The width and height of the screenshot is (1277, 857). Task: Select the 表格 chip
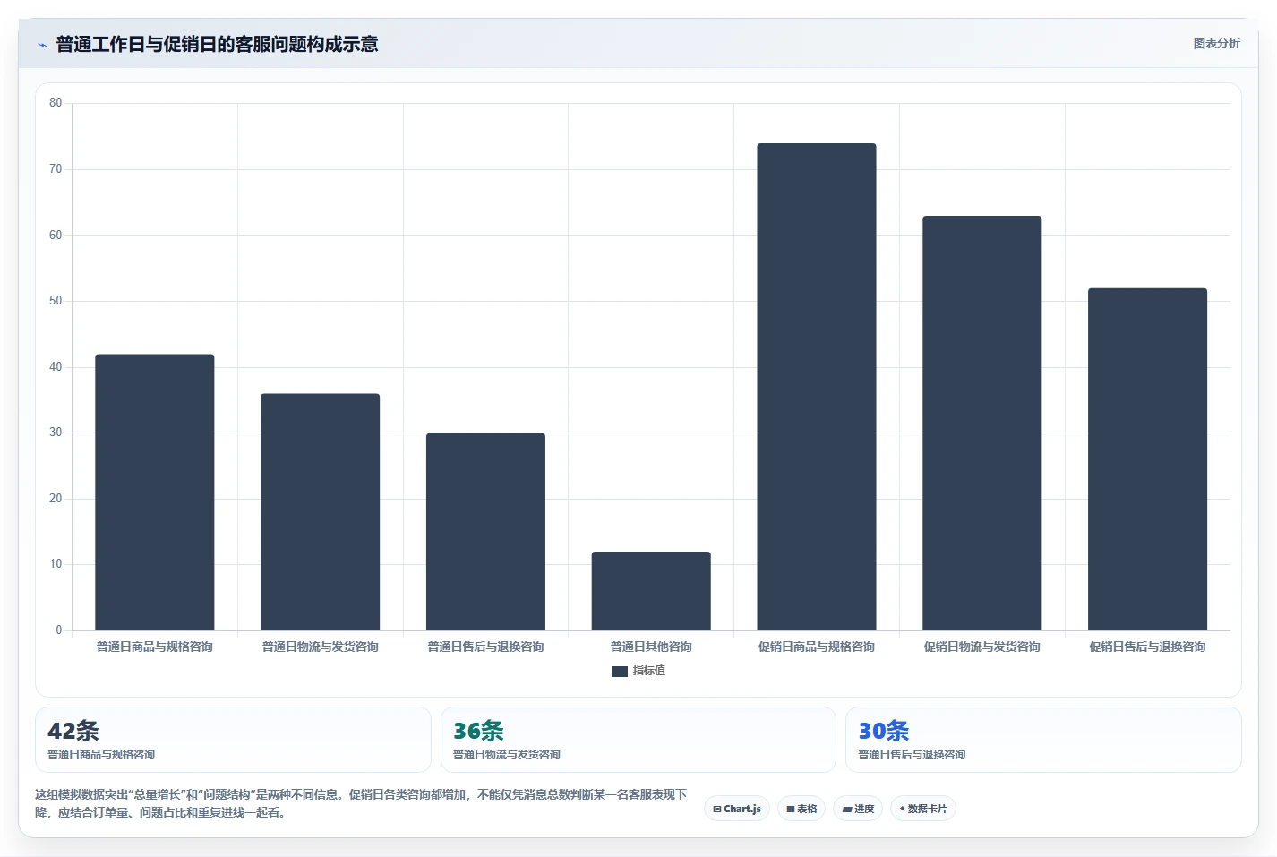(801, 809)
